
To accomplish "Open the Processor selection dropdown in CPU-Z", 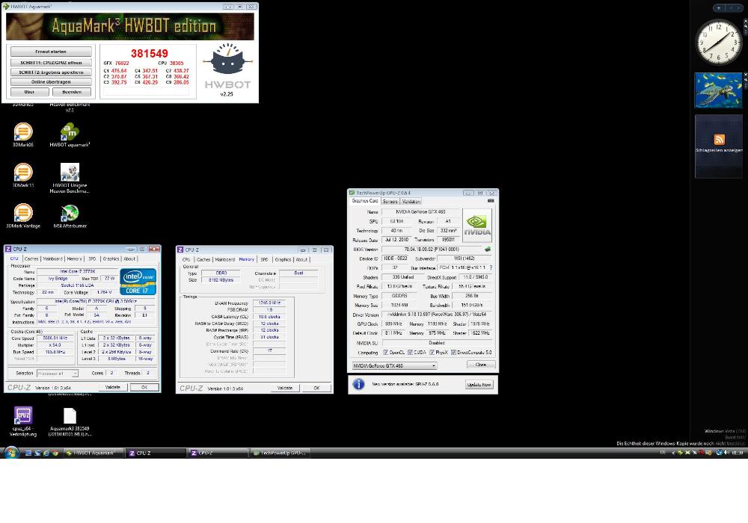I will (x=58, y=374).
